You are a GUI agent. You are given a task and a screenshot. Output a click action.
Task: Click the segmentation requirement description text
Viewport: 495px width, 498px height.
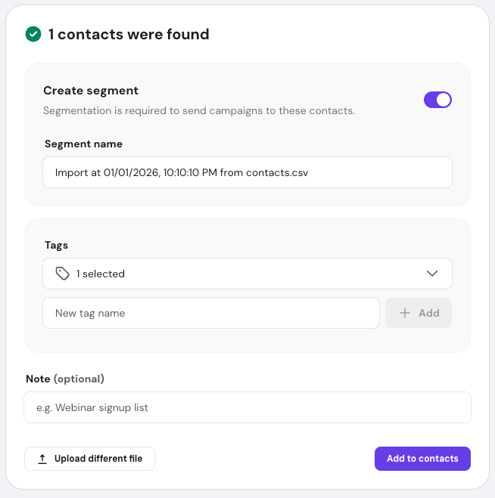198,110
